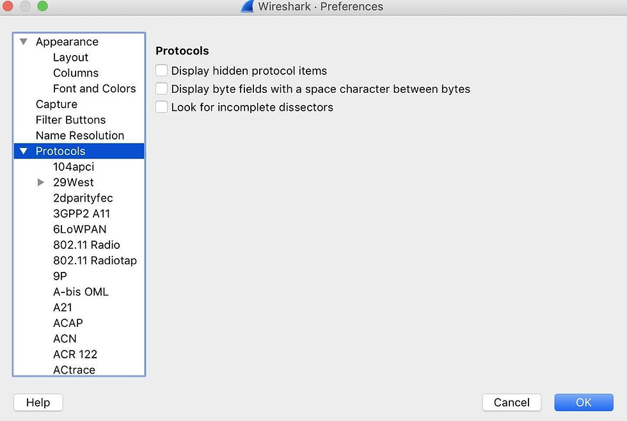Close the Preferences window
Viewport: 627px width, 421px height.
pyautogui.click(x=8, y=6)
